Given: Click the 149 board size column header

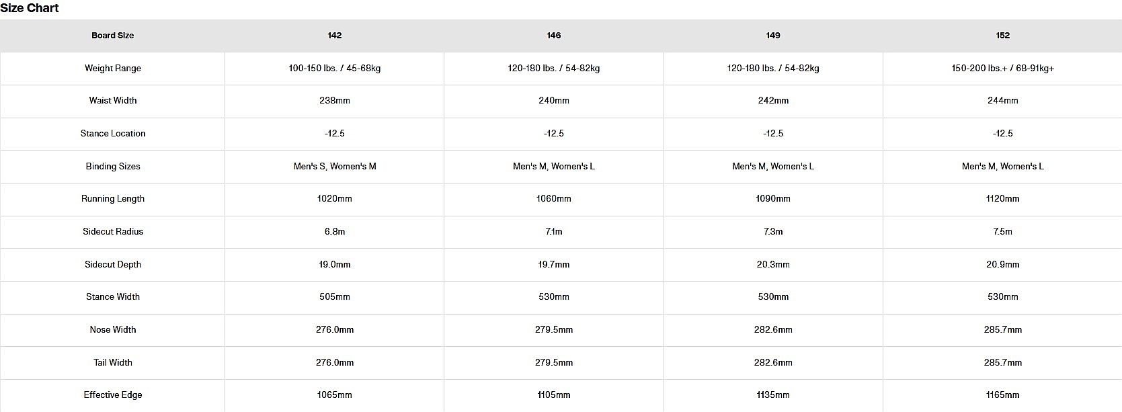Looking at the screenshot, I should click(773, 36).
